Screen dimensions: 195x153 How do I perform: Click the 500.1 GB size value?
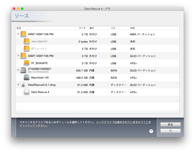coord(82,70)
